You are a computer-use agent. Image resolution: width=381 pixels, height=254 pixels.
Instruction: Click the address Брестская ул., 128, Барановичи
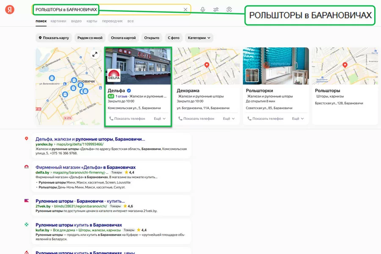pyautogui.click(x=339, y=103)
